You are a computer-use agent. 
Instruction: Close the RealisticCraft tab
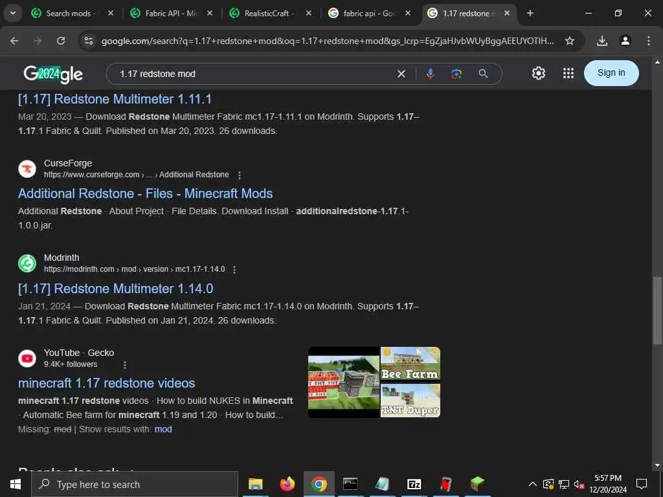coord(309,14)
